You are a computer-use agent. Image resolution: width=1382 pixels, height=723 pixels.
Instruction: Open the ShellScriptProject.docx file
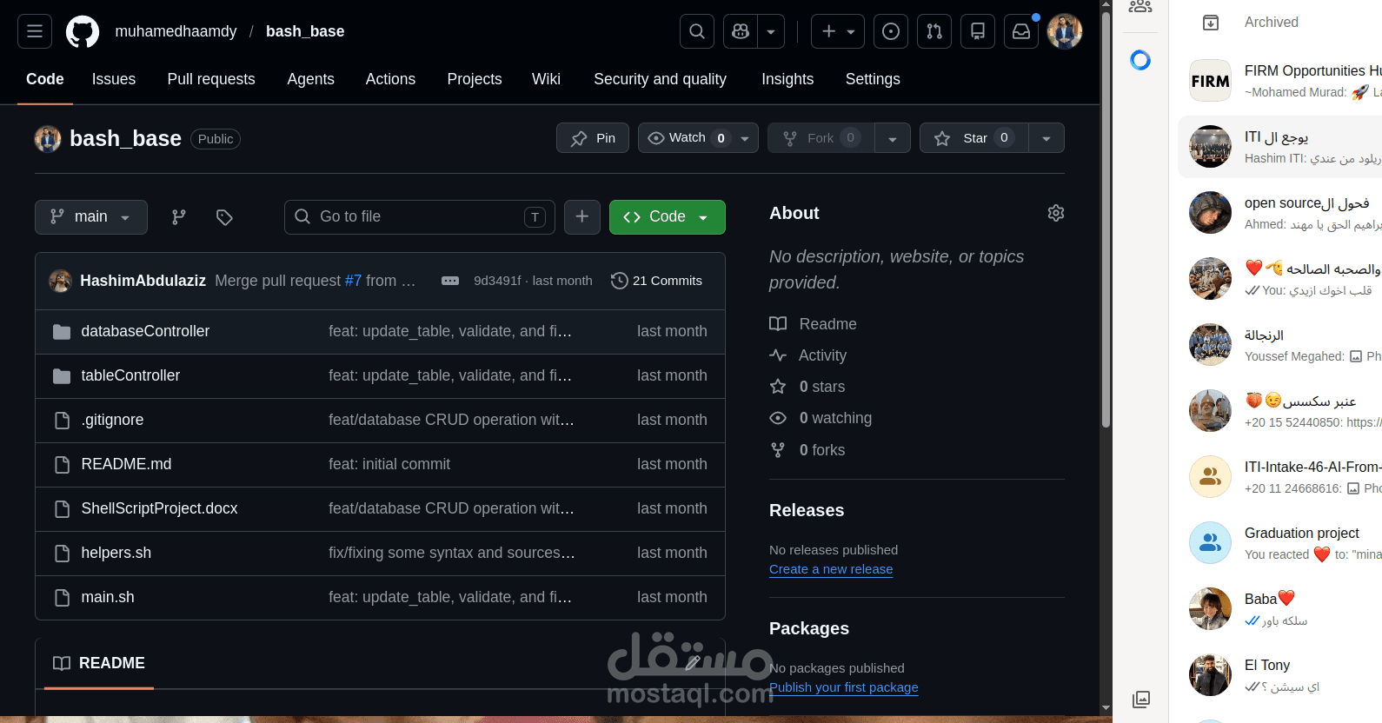(159, 508)
